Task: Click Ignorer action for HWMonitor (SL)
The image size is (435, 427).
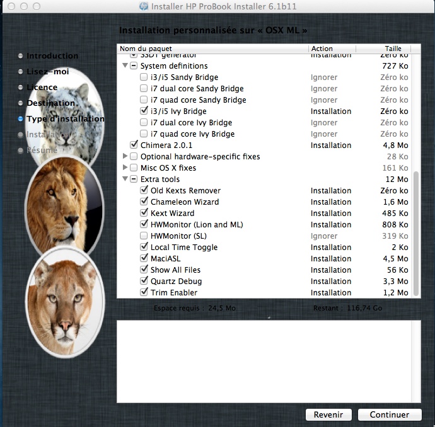Action: (324, 236)
